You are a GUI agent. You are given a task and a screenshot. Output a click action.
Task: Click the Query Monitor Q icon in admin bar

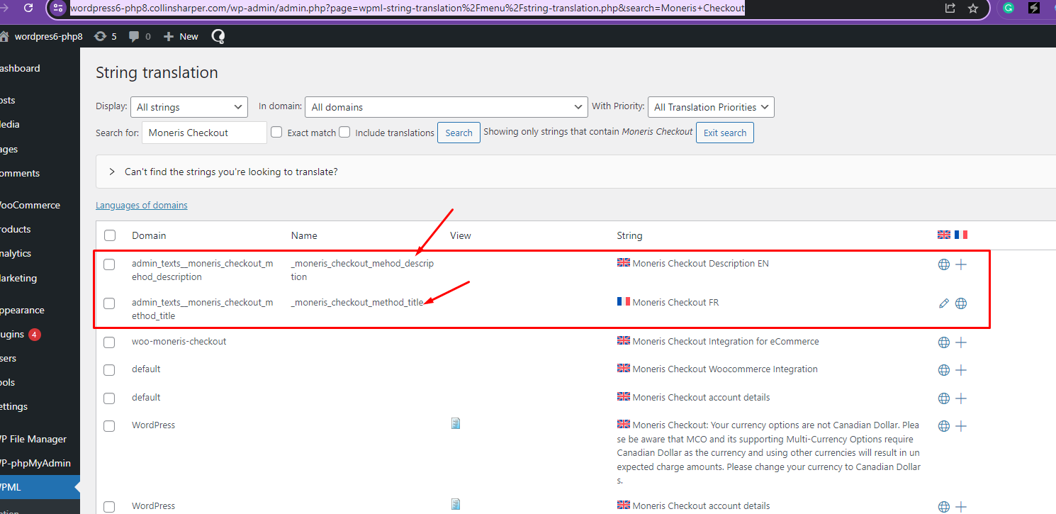218,36
